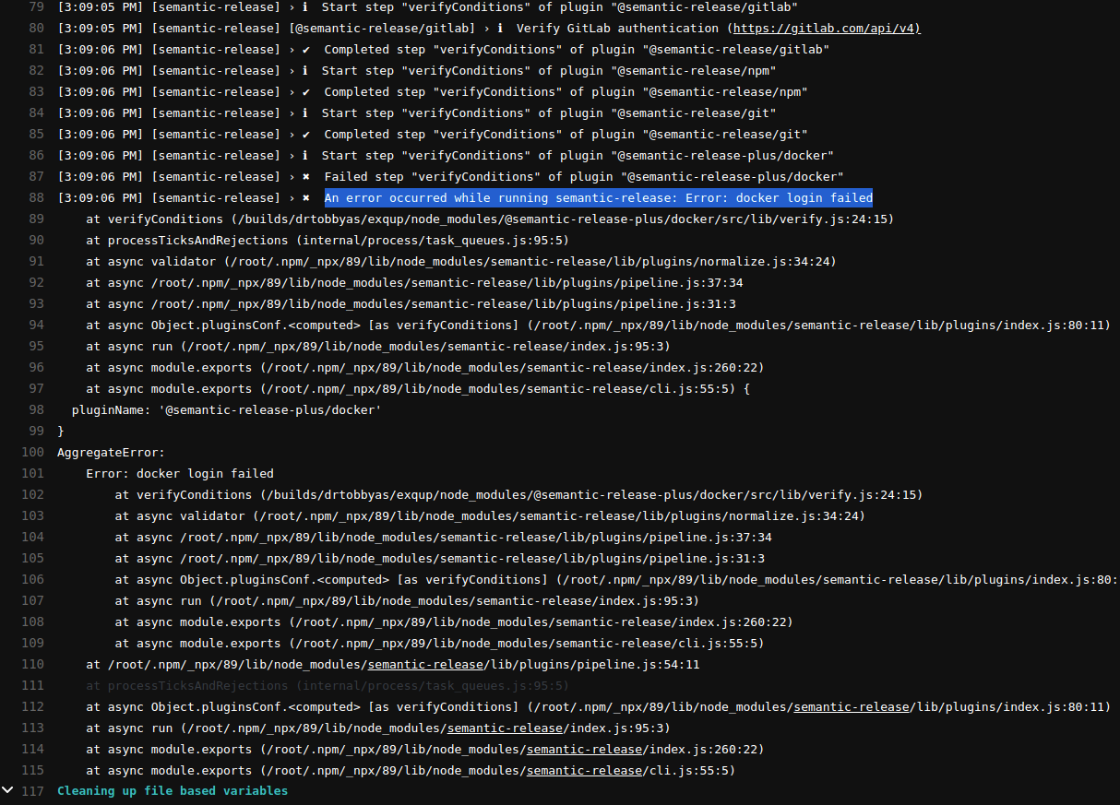Click the info icon on line 86
Image resolution: width=1120 pixels, height=805 pixels.
click(304, 155)
